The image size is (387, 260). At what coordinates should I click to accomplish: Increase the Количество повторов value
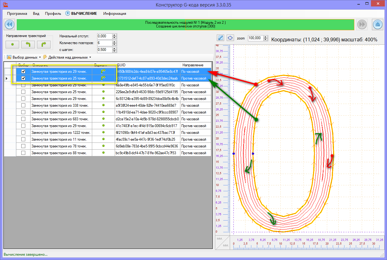pyautogui.click(x=114, y=42)
